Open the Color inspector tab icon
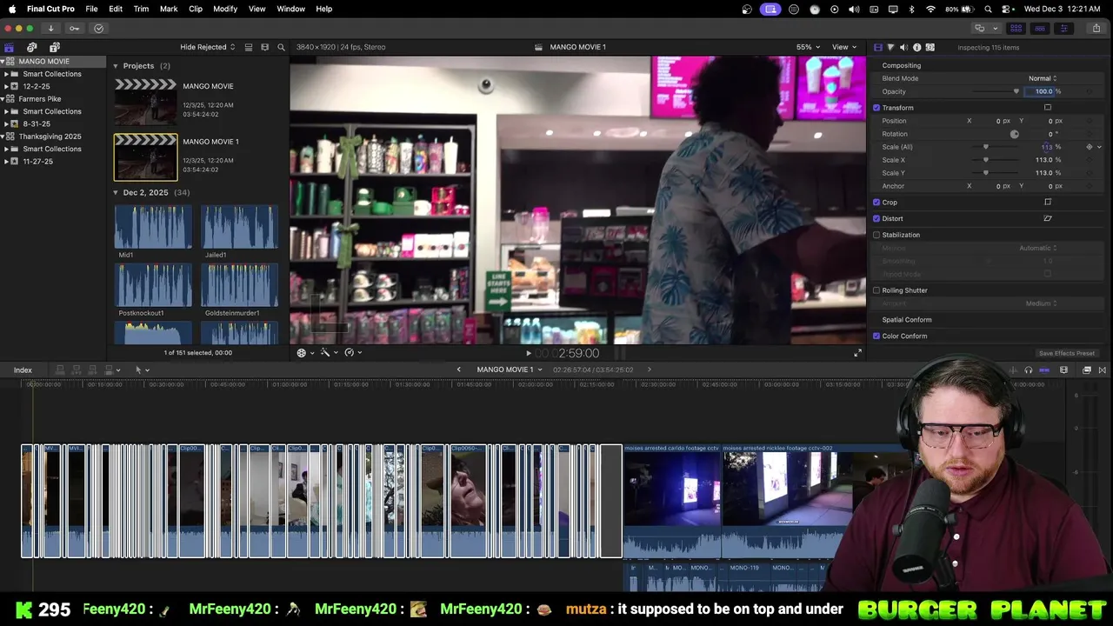Image resolution: width=1113 pixels, height=626 pixels. pos(890,47)
